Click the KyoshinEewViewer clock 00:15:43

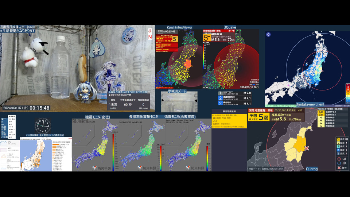[x=170, y=31]
